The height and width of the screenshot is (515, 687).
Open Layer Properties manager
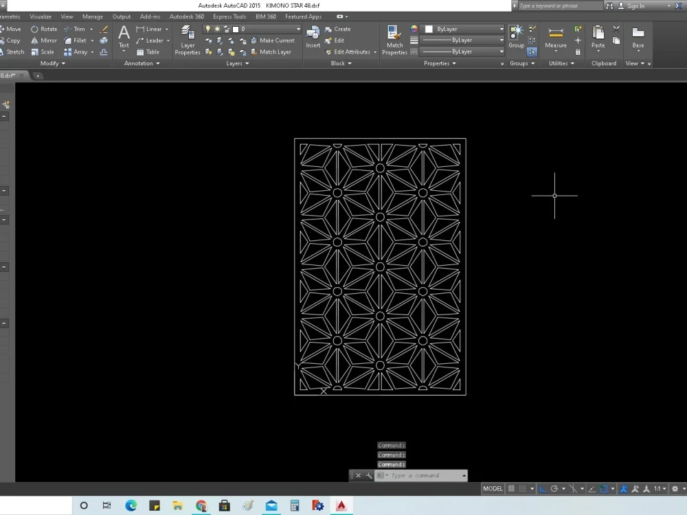[x=188, y=40]
